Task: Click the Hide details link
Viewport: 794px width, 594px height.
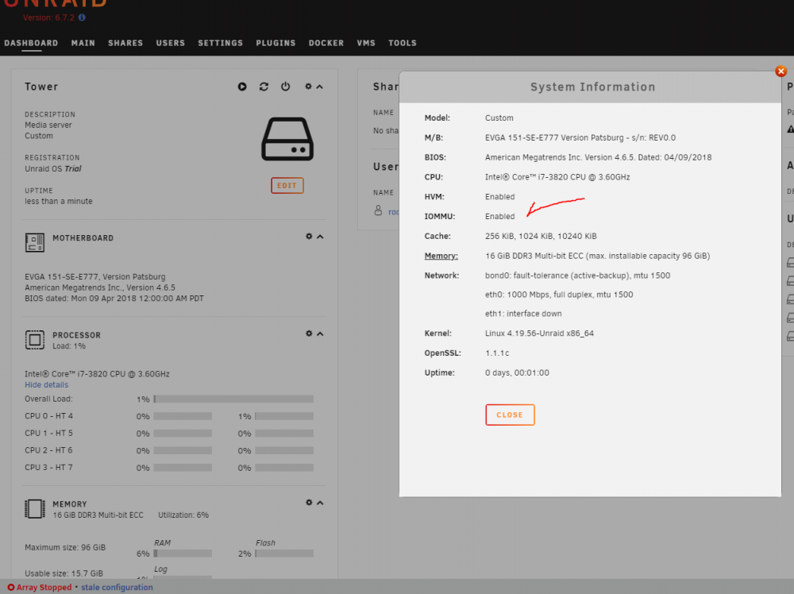Action: tap(46, 385)
